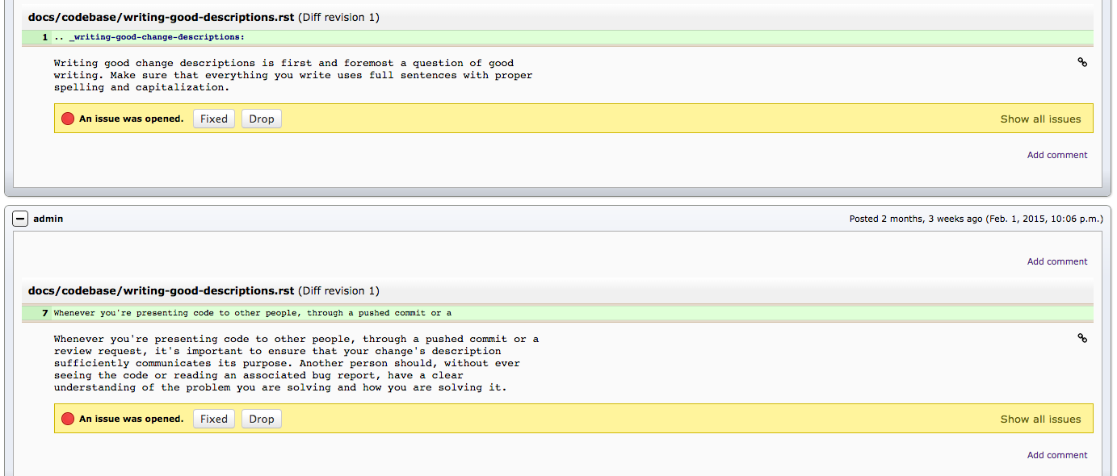Open the writing-good-descriptions.rst header above line 7
This screenshot has width=1117, height=476.
(161, 290)
